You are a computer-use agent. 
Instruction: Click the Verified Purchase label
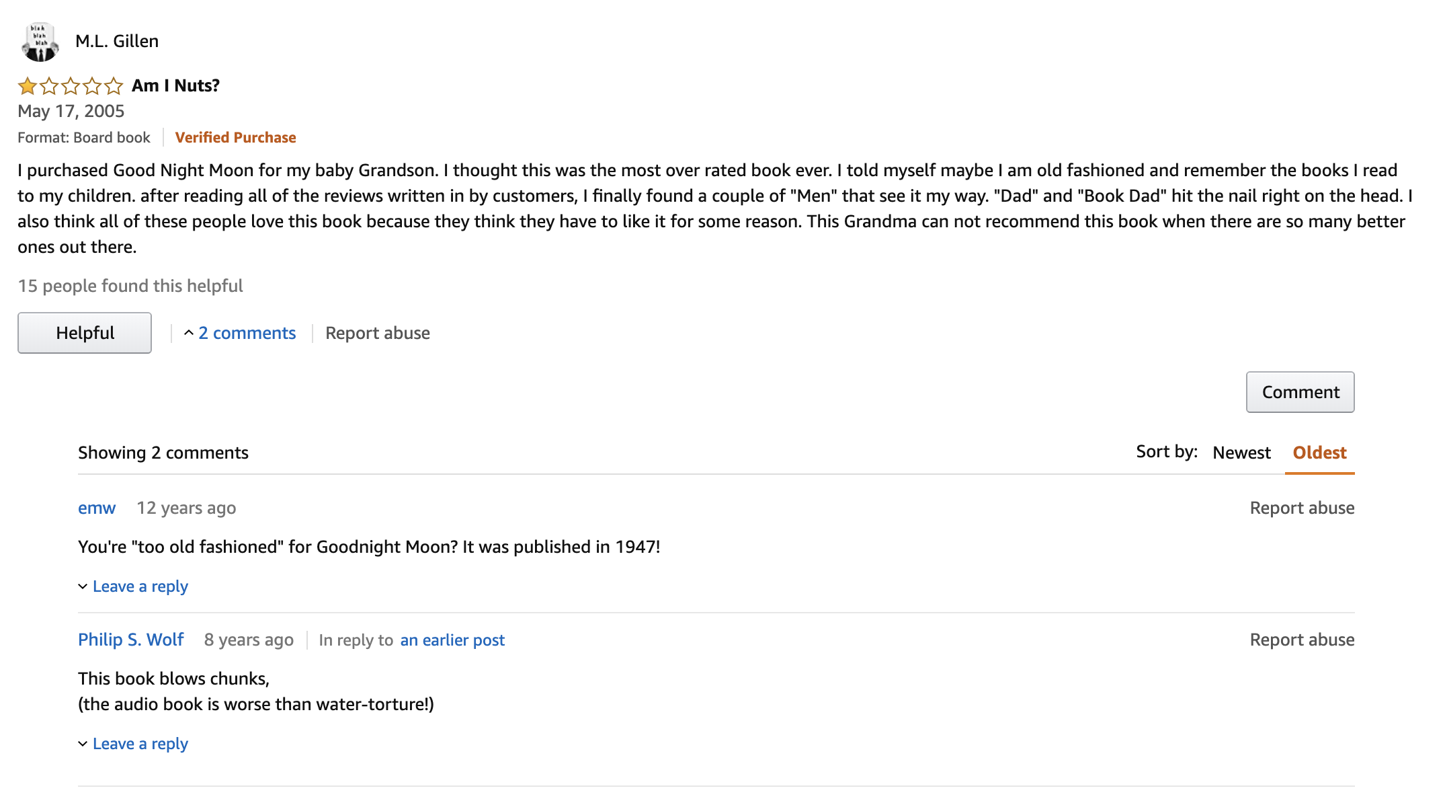point(235,137)
